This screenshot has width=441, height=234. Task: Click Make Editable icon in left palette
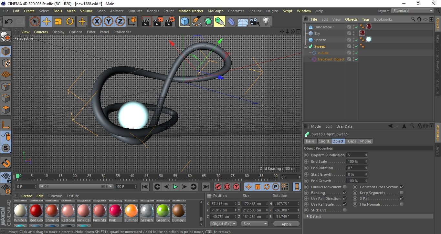(x=6, y=37)
